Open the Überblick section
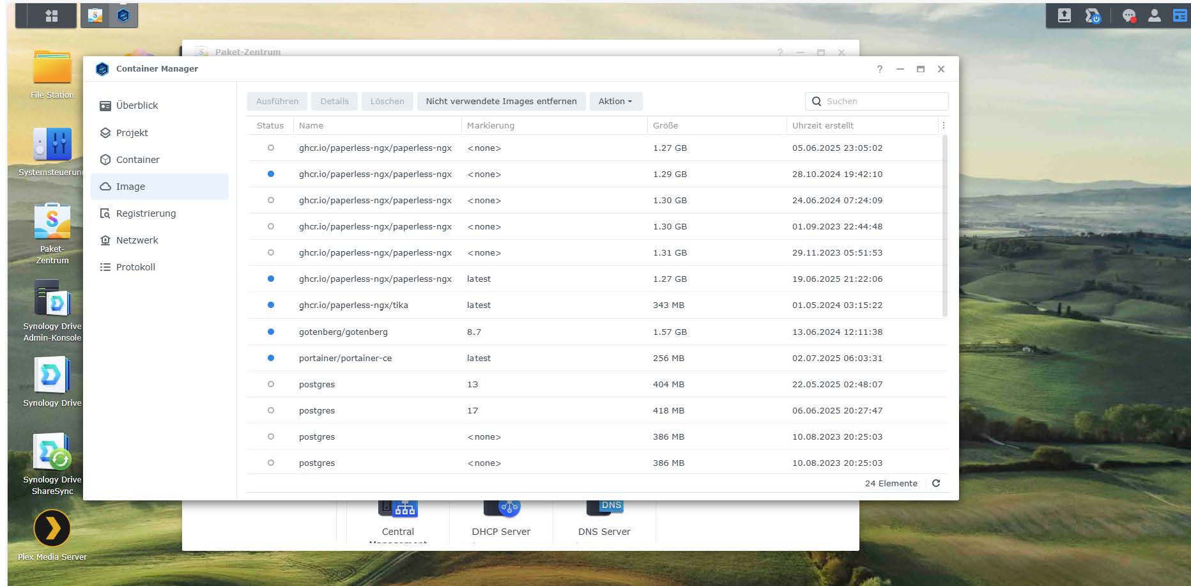 (160, 105)
